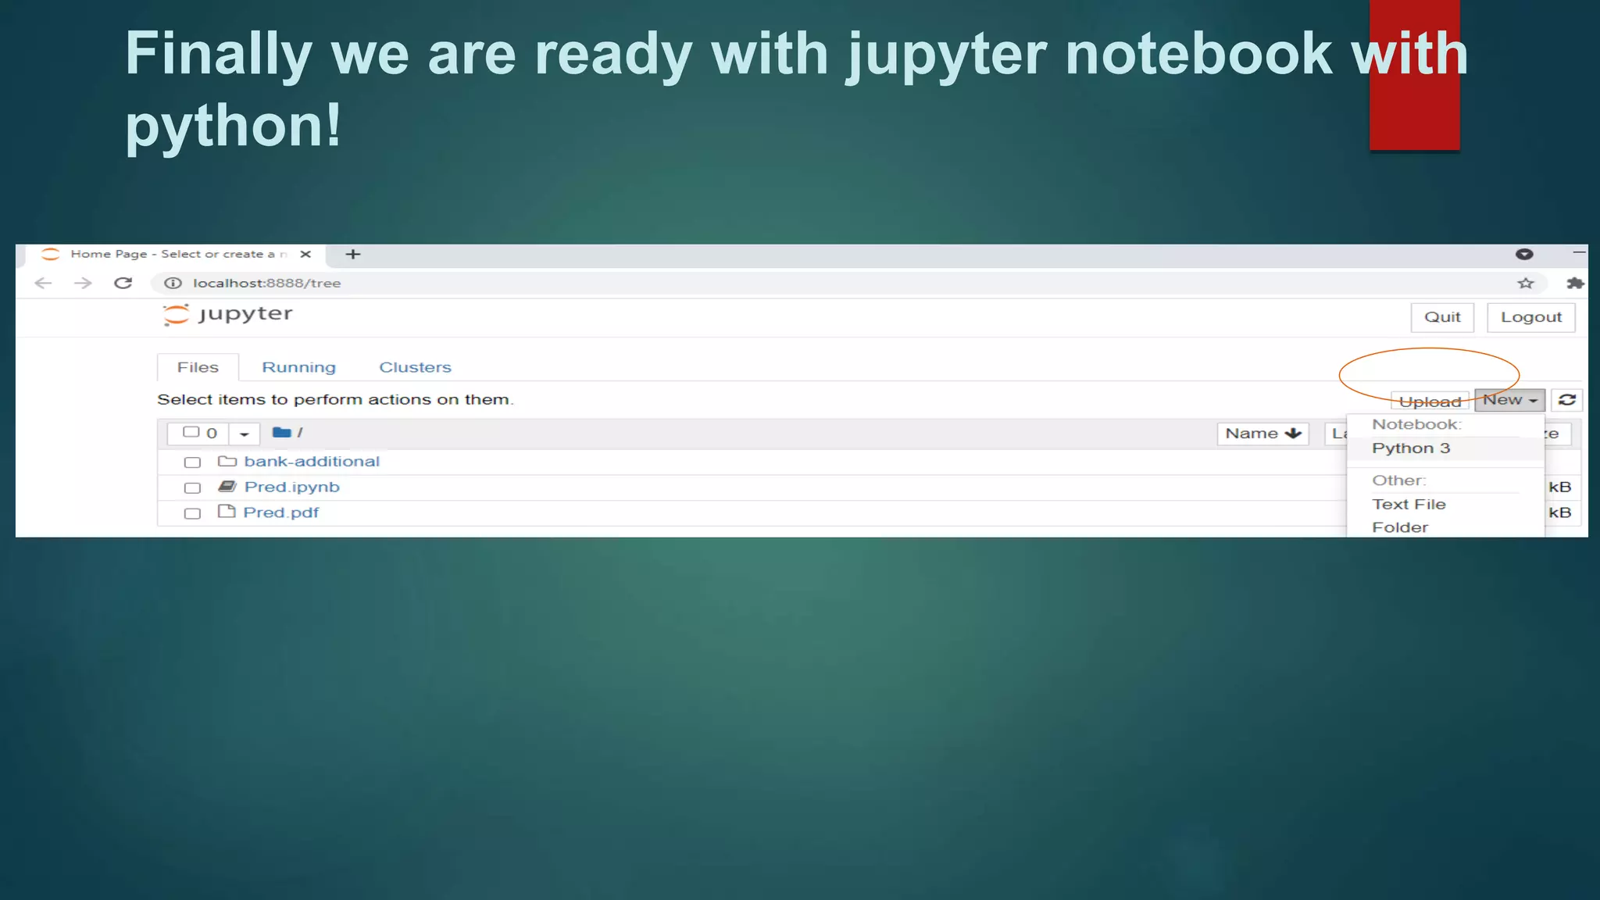Close the Home Page browser tab
The image size is (1600, 900).
(305, 254)
